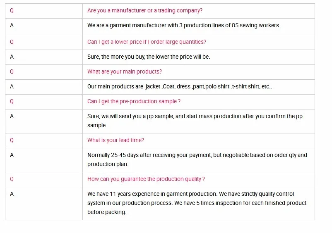Click "What are your main products?" question
The height and width of the screenshot is (233, 332).
(125, 71)
